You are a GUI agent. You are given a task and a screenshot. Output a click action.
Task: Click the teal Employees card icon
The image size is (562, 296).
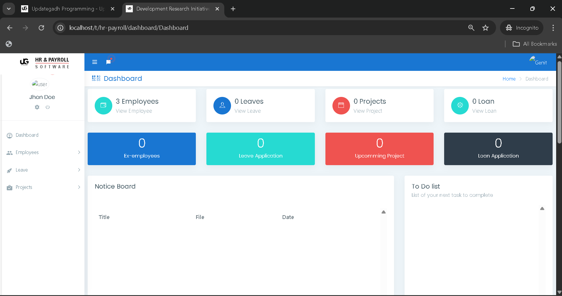pyautogui.click(x=103, y=105)
